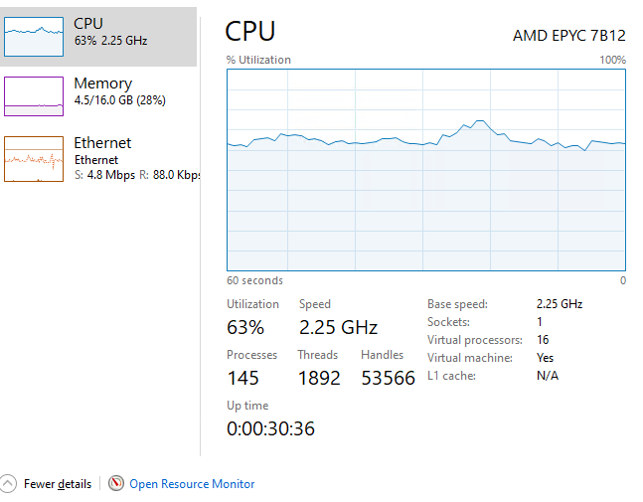Click the Virtual processors value 16
Screen dimensions: 643x502
[x=543, y=340]
